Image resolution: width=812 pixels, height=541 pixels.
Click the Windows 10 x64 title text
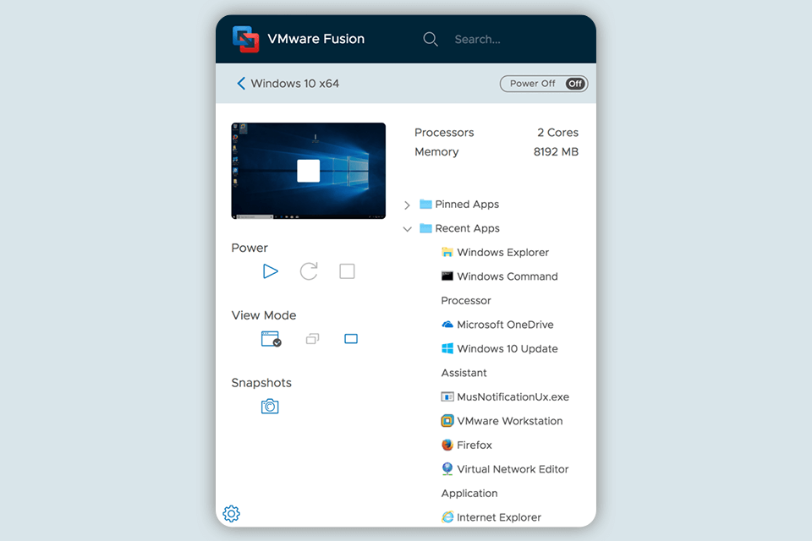coord(294,84)
